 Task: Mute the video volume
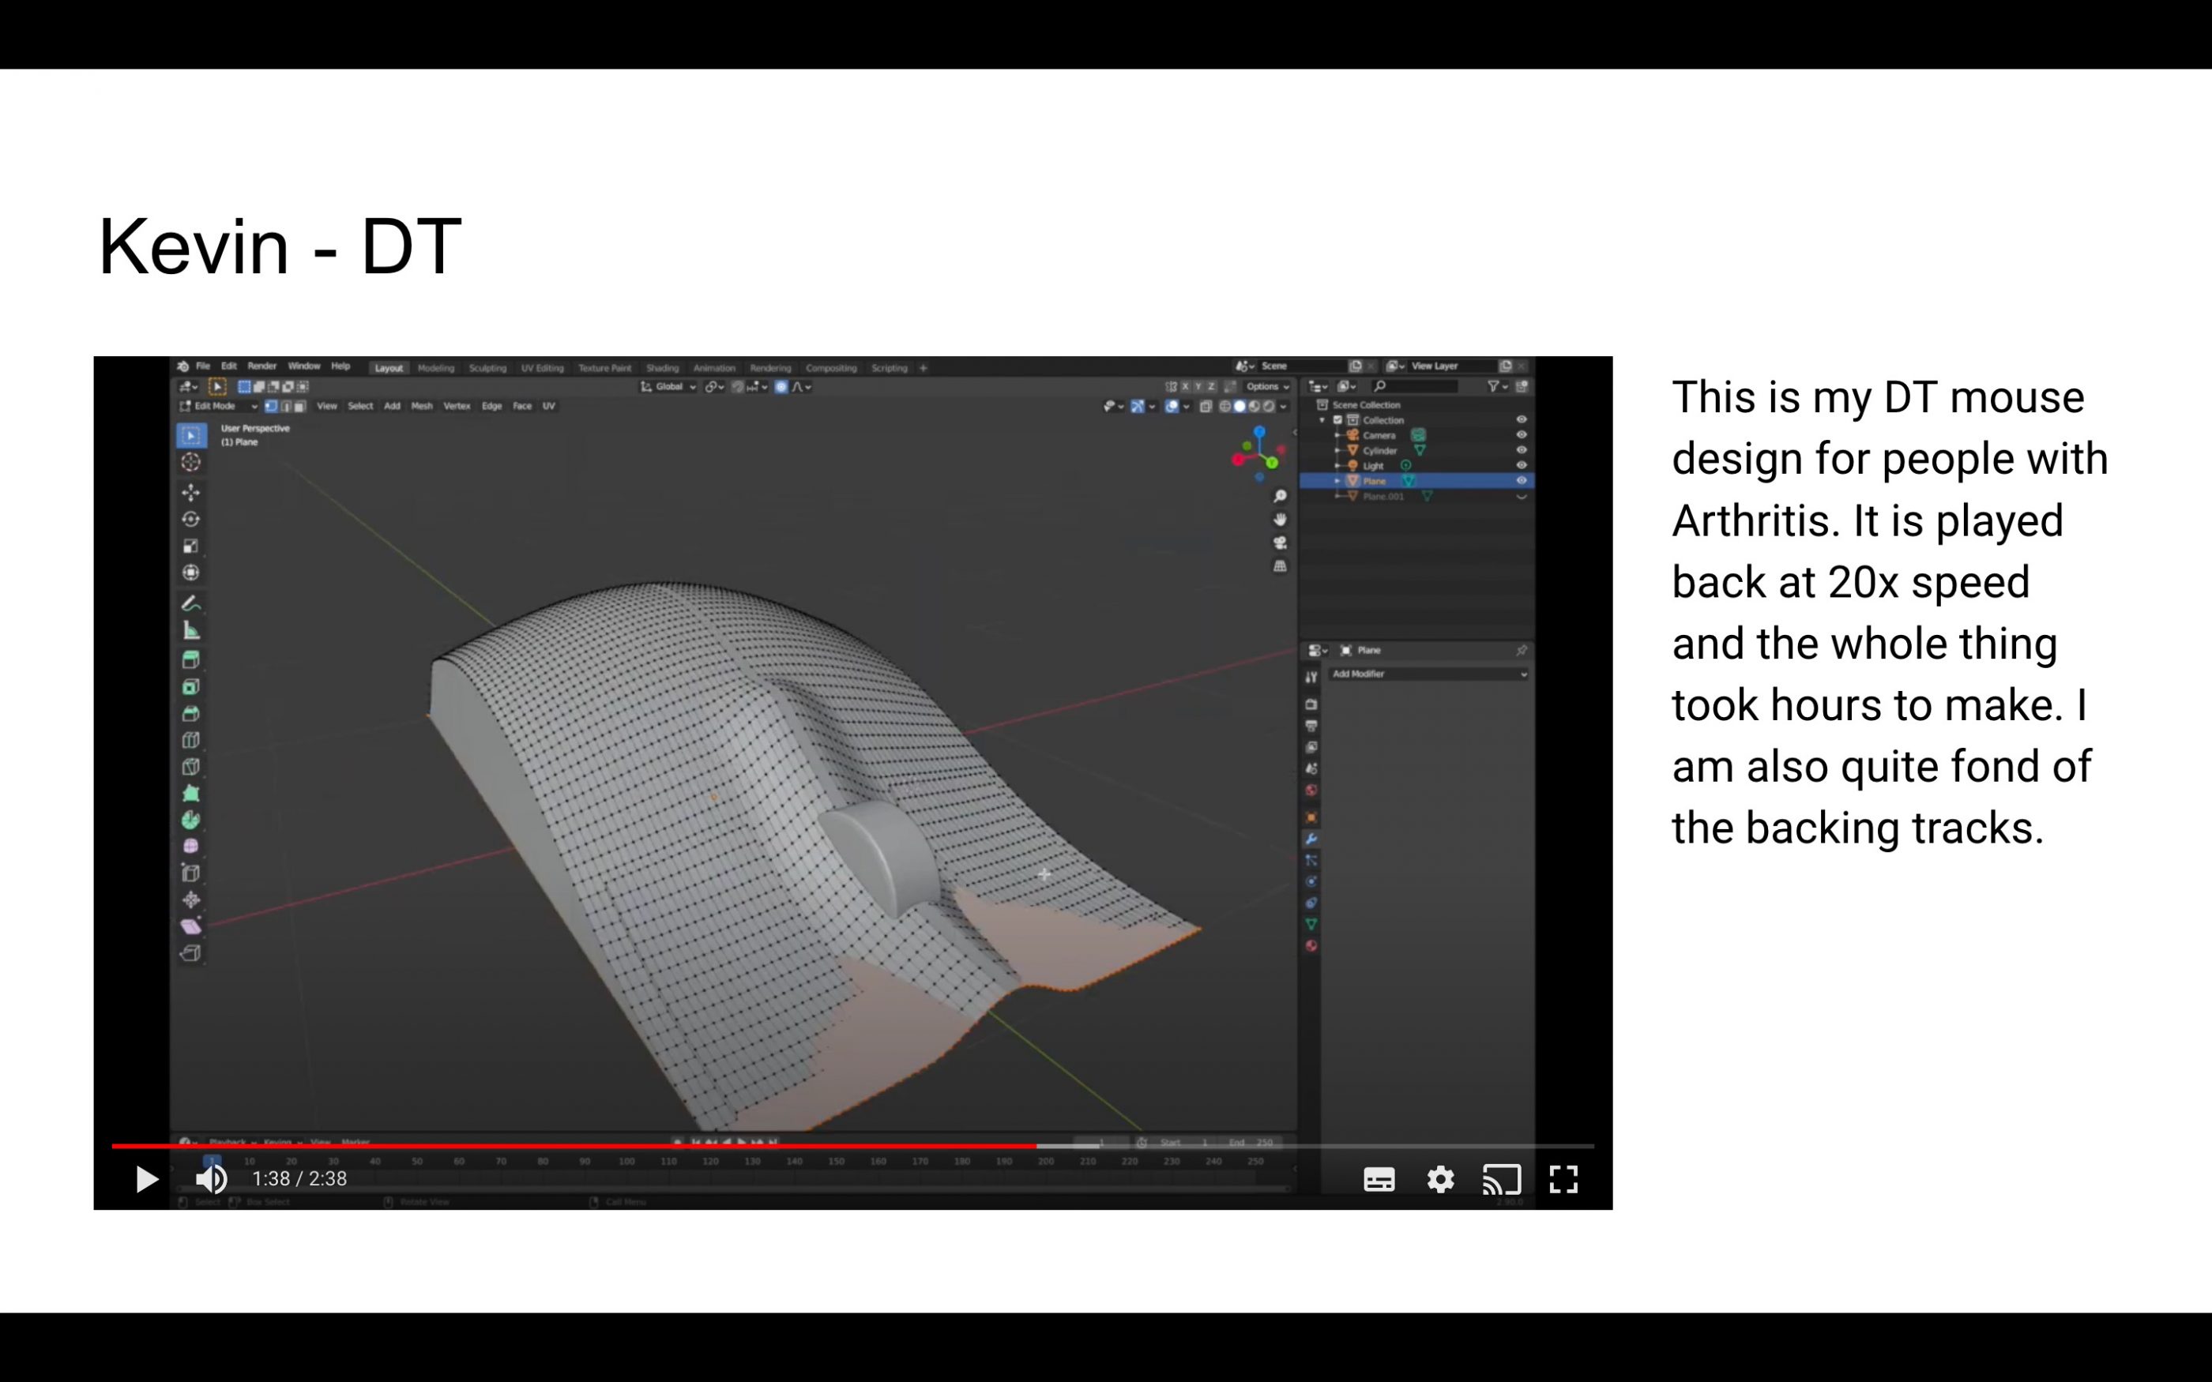pos(211,1179)
